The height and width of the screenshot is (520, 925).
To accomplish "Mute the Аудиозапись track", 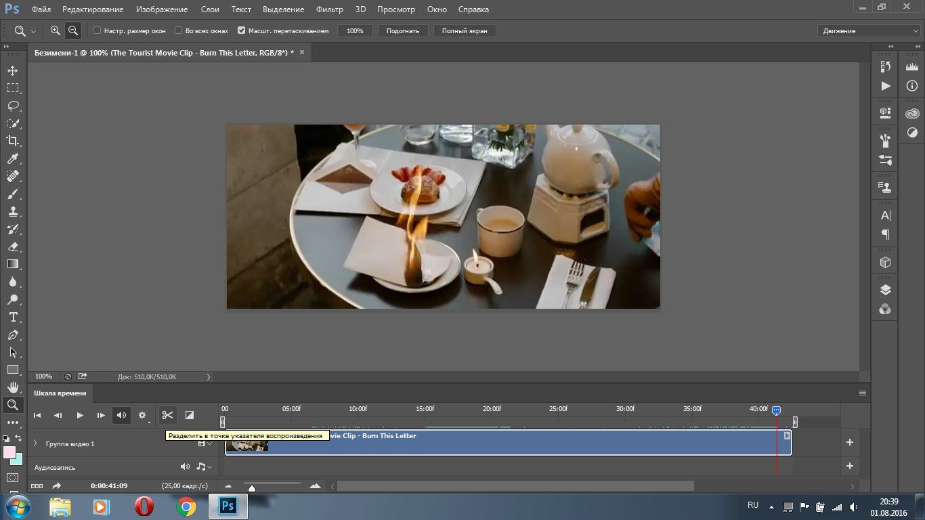I will 185,467.
